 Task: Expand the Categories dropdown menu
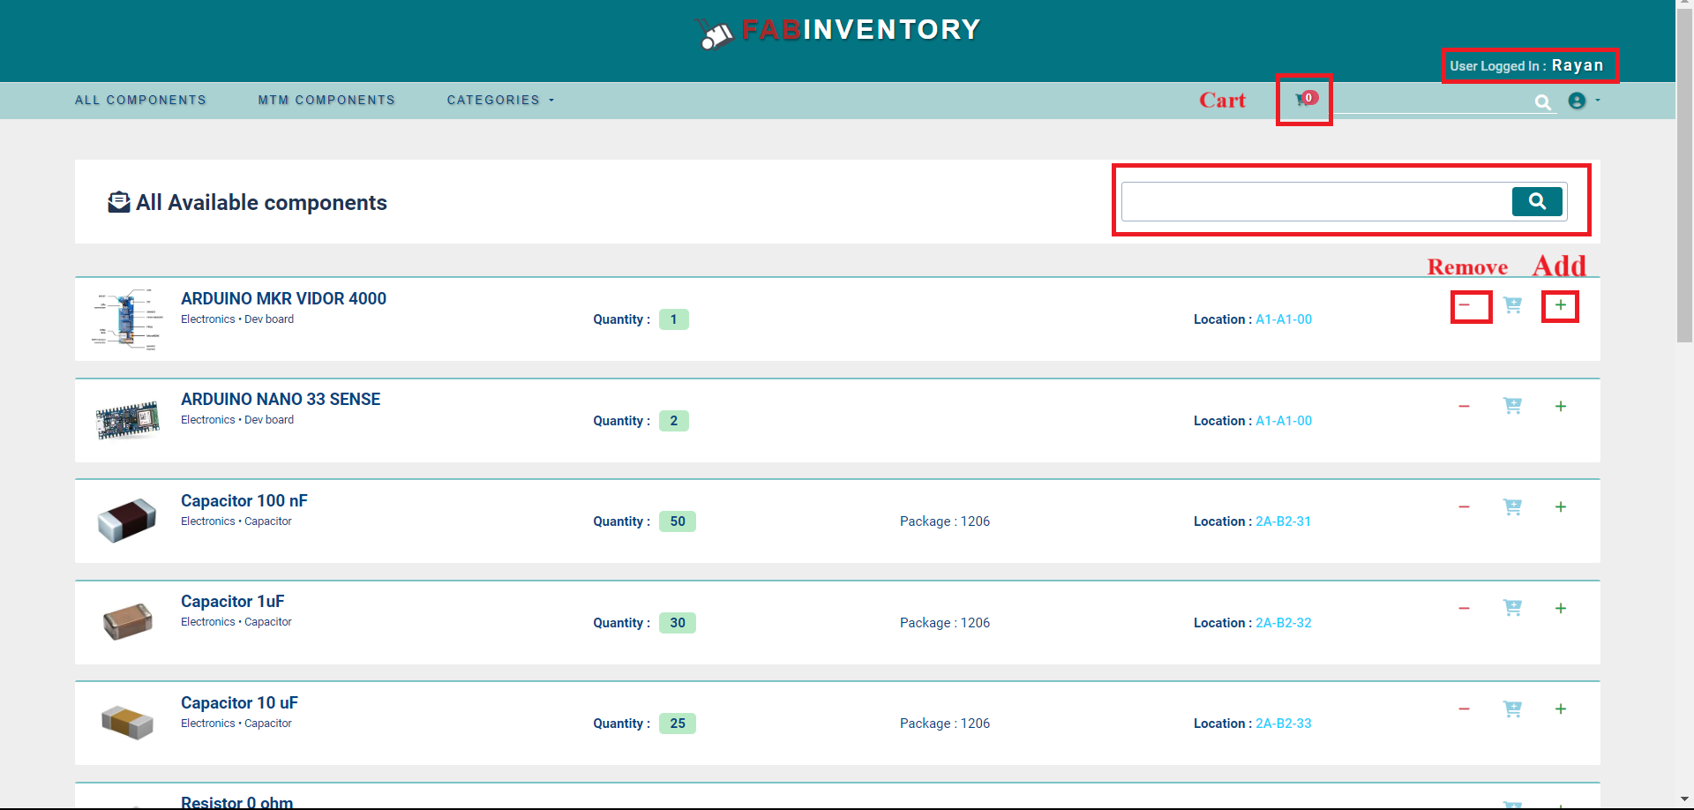(499, 101)
